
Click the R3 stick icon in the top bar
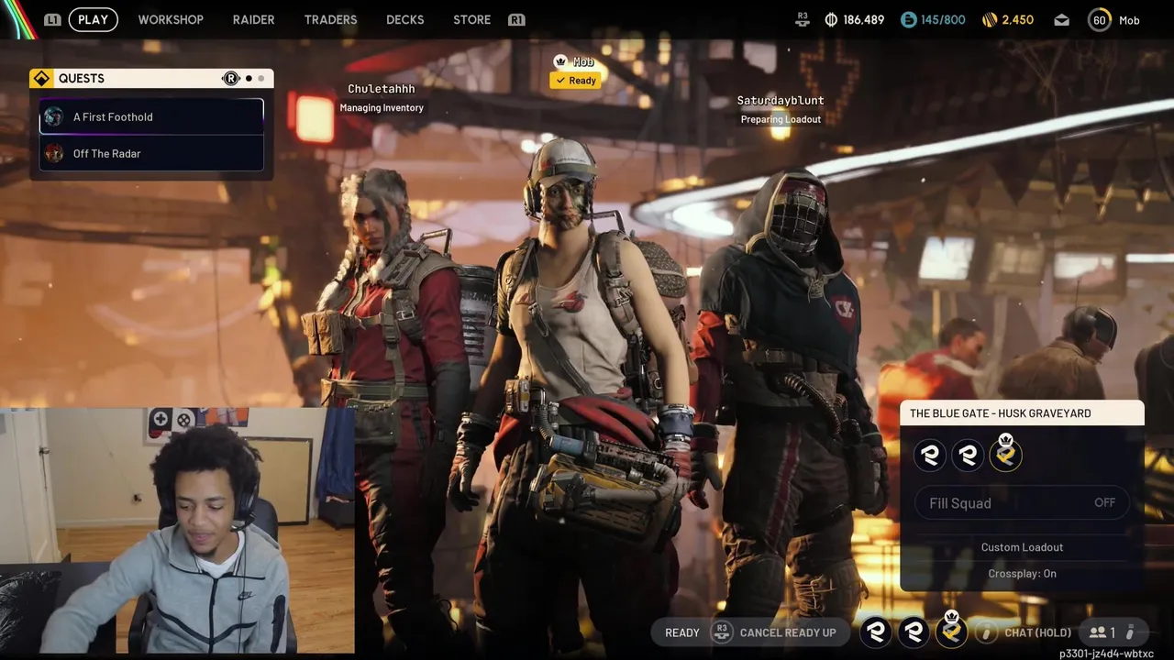(x=803, y=19)
